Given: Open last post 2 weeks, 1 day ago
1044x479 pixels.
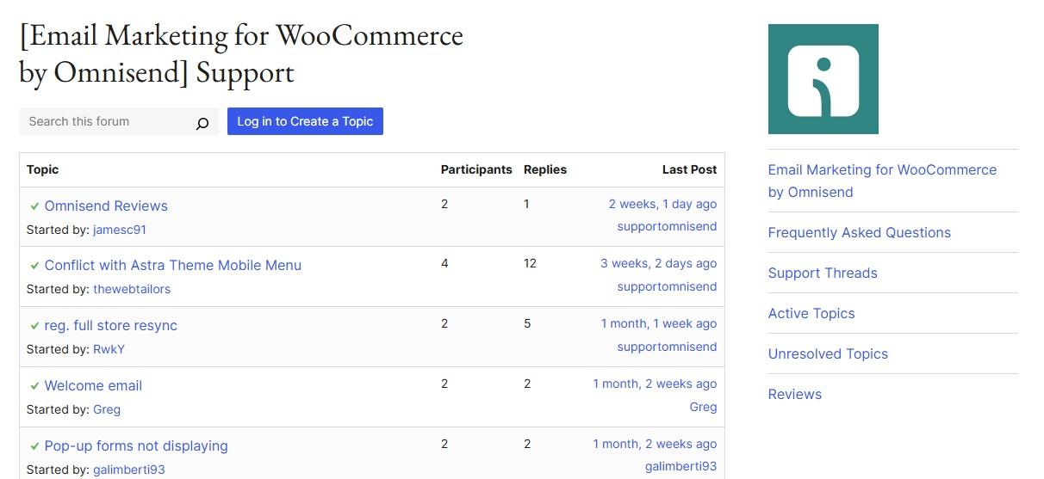Looking at the screenshot, I should point(662,204).
